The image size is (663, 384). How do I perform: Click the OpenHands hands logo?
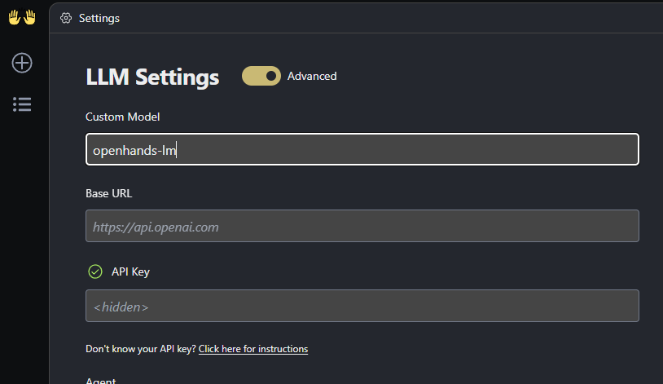(22, 17)
